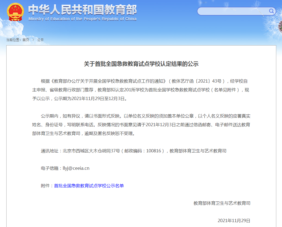Image resolution: width=282 pixels, height=227 pixels.
Task: Click the 附件 label text
Action: point(45,186)
